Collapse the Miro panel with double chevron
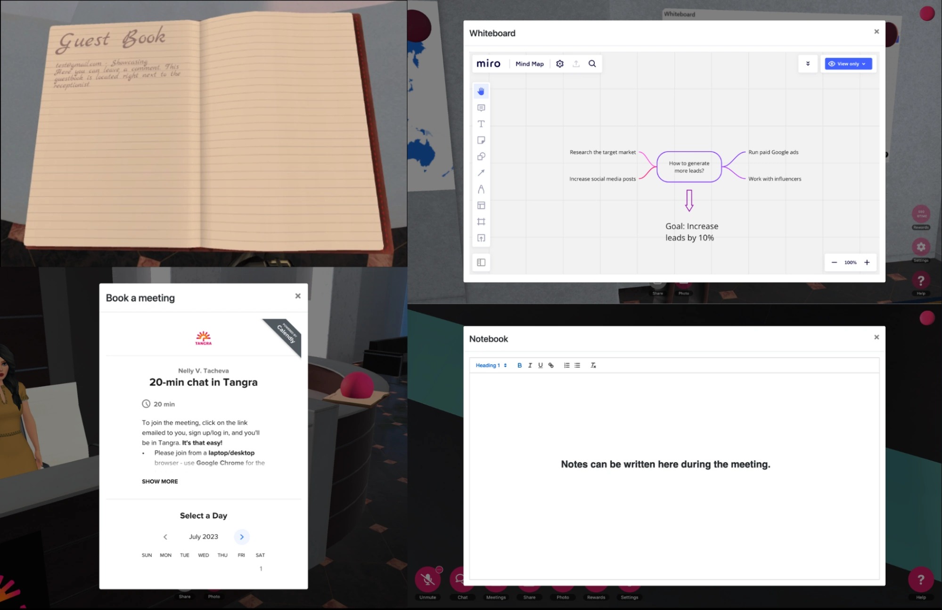Viewport: 942px width, 610px height. [x=808, y=64]
